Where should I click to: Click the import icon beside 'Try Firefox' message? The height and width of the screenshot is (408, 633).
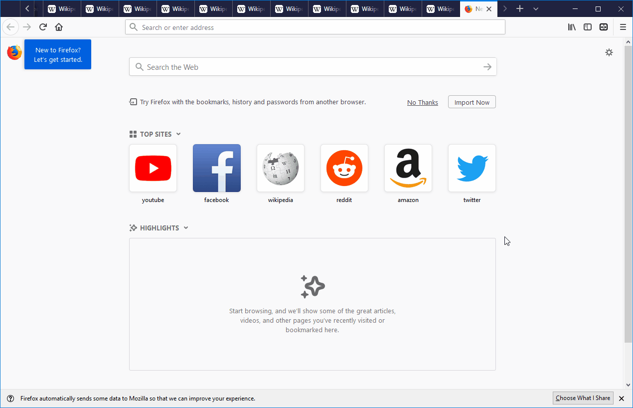click(x=133, y=102)
